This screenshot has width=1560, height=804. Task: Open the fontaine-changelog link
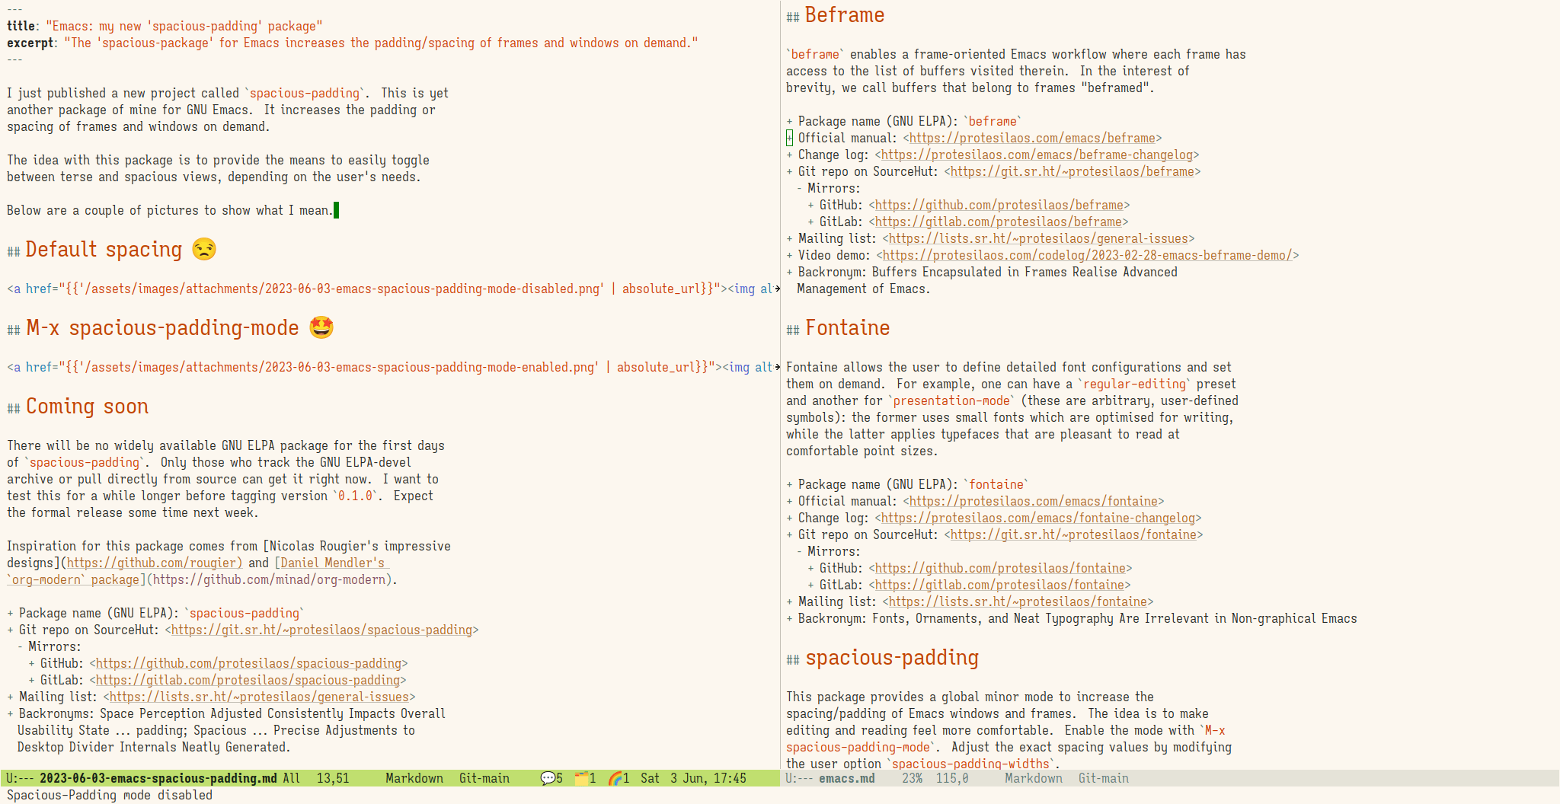click(1037, 518)
